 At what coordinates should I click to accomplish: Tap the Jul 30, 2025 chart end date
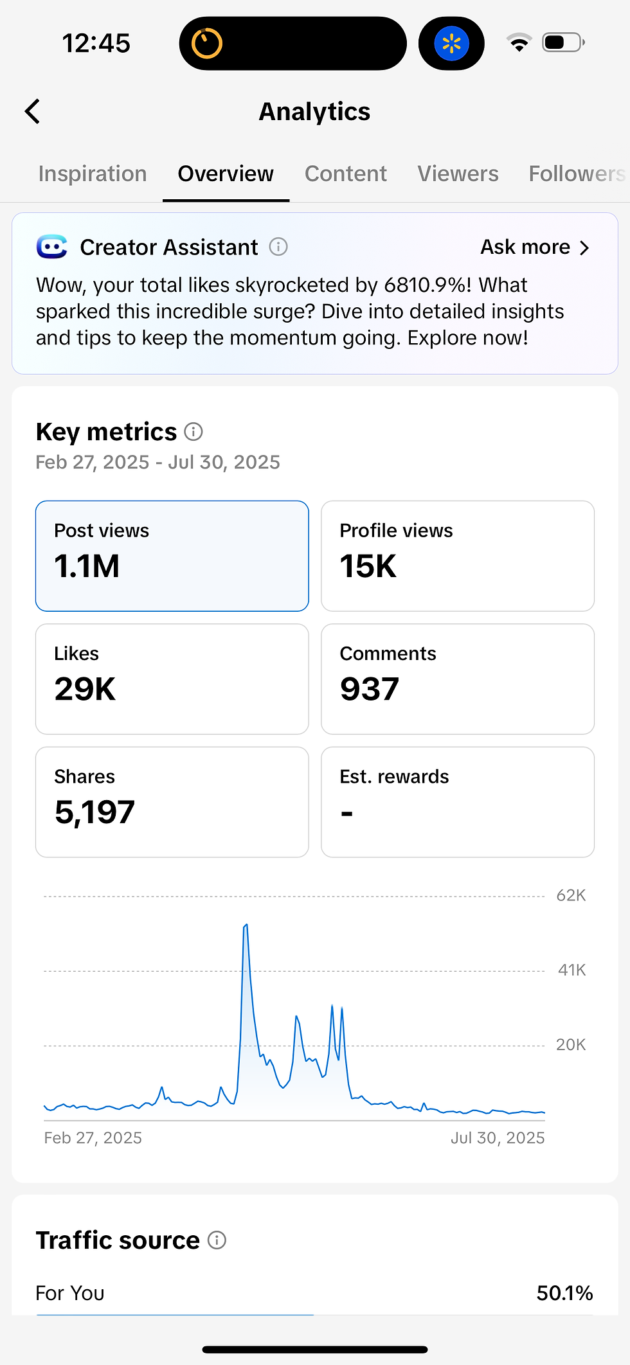(x=498, y=1137)
